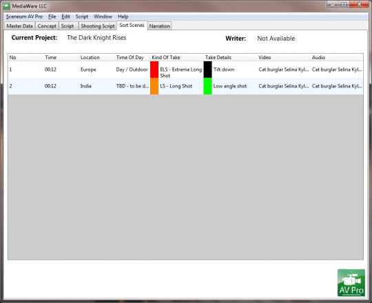372x303 pixels.
Task: Sort by the Location column header
Action: pos(97,57)
